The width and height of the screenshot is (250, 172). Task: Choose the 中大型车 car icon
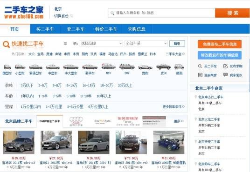pos(71,67)
